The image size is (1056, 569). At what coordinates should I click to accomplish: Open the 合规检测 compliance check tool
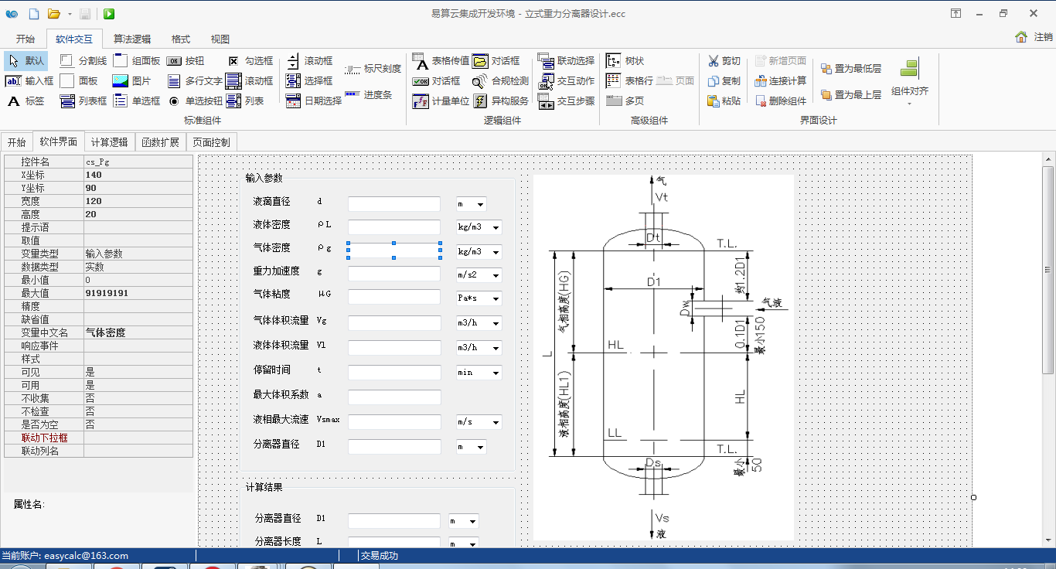point(501,80)
